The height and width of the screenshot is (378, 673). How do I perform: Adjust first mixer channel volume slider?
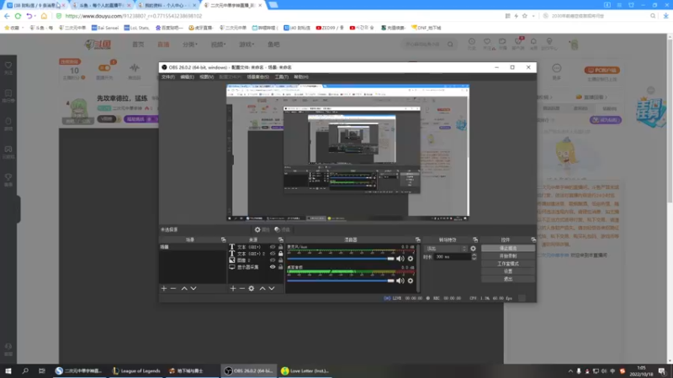[x=341, y=259]
